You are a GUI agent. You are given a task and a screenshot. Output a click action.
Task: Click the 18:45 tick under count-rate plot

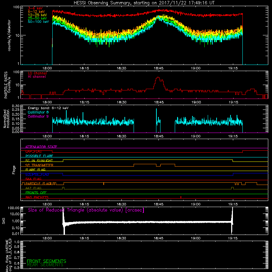(158, 68)
